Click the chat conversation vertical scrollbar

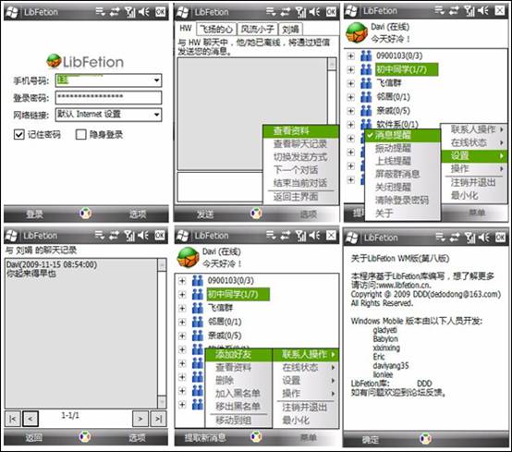332,114
